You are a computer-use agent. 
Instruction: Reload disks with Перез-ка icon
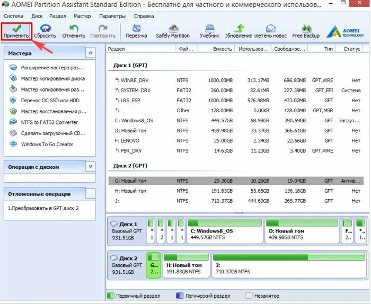136,29
